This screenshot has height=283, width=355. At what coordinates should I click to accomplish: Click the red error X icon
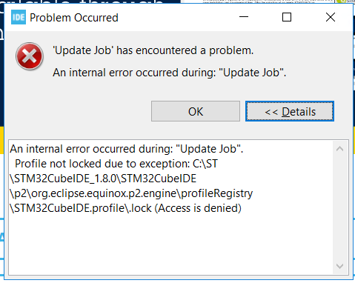30,56
